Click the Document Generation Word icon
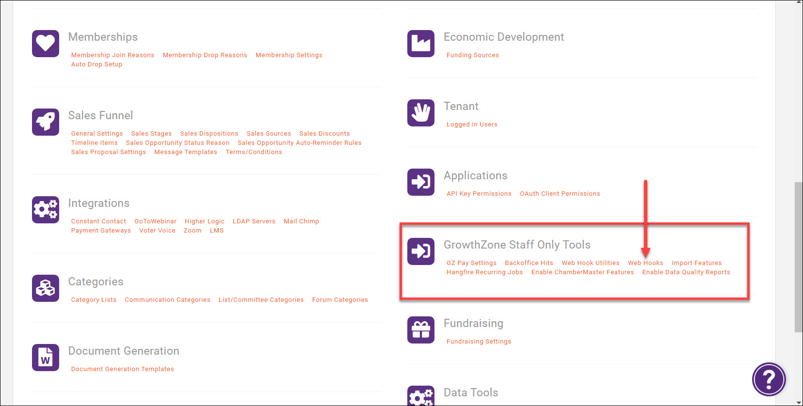The width and height of the screenshot is (803, 406). [x=46, y=358]
